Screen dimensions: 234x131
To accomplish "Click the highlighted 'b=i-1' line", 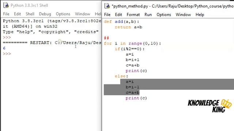I will 132,87.
